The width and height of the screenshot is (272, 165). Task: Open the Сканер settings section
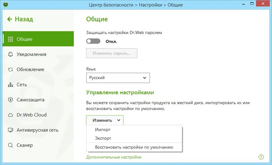[38, 145]
